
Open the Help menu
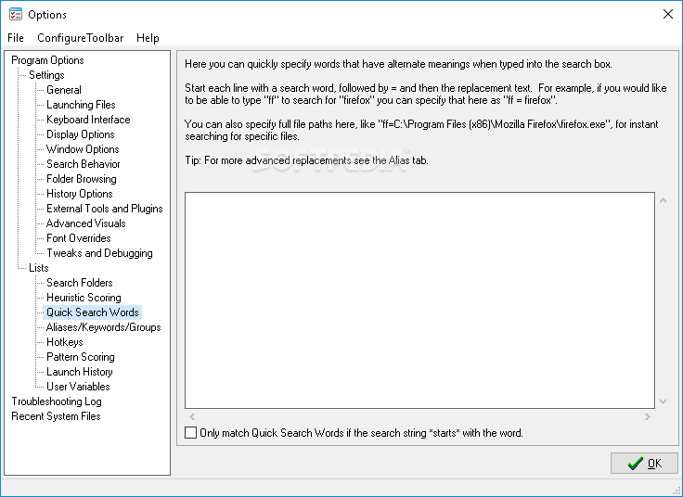(148, 38)
